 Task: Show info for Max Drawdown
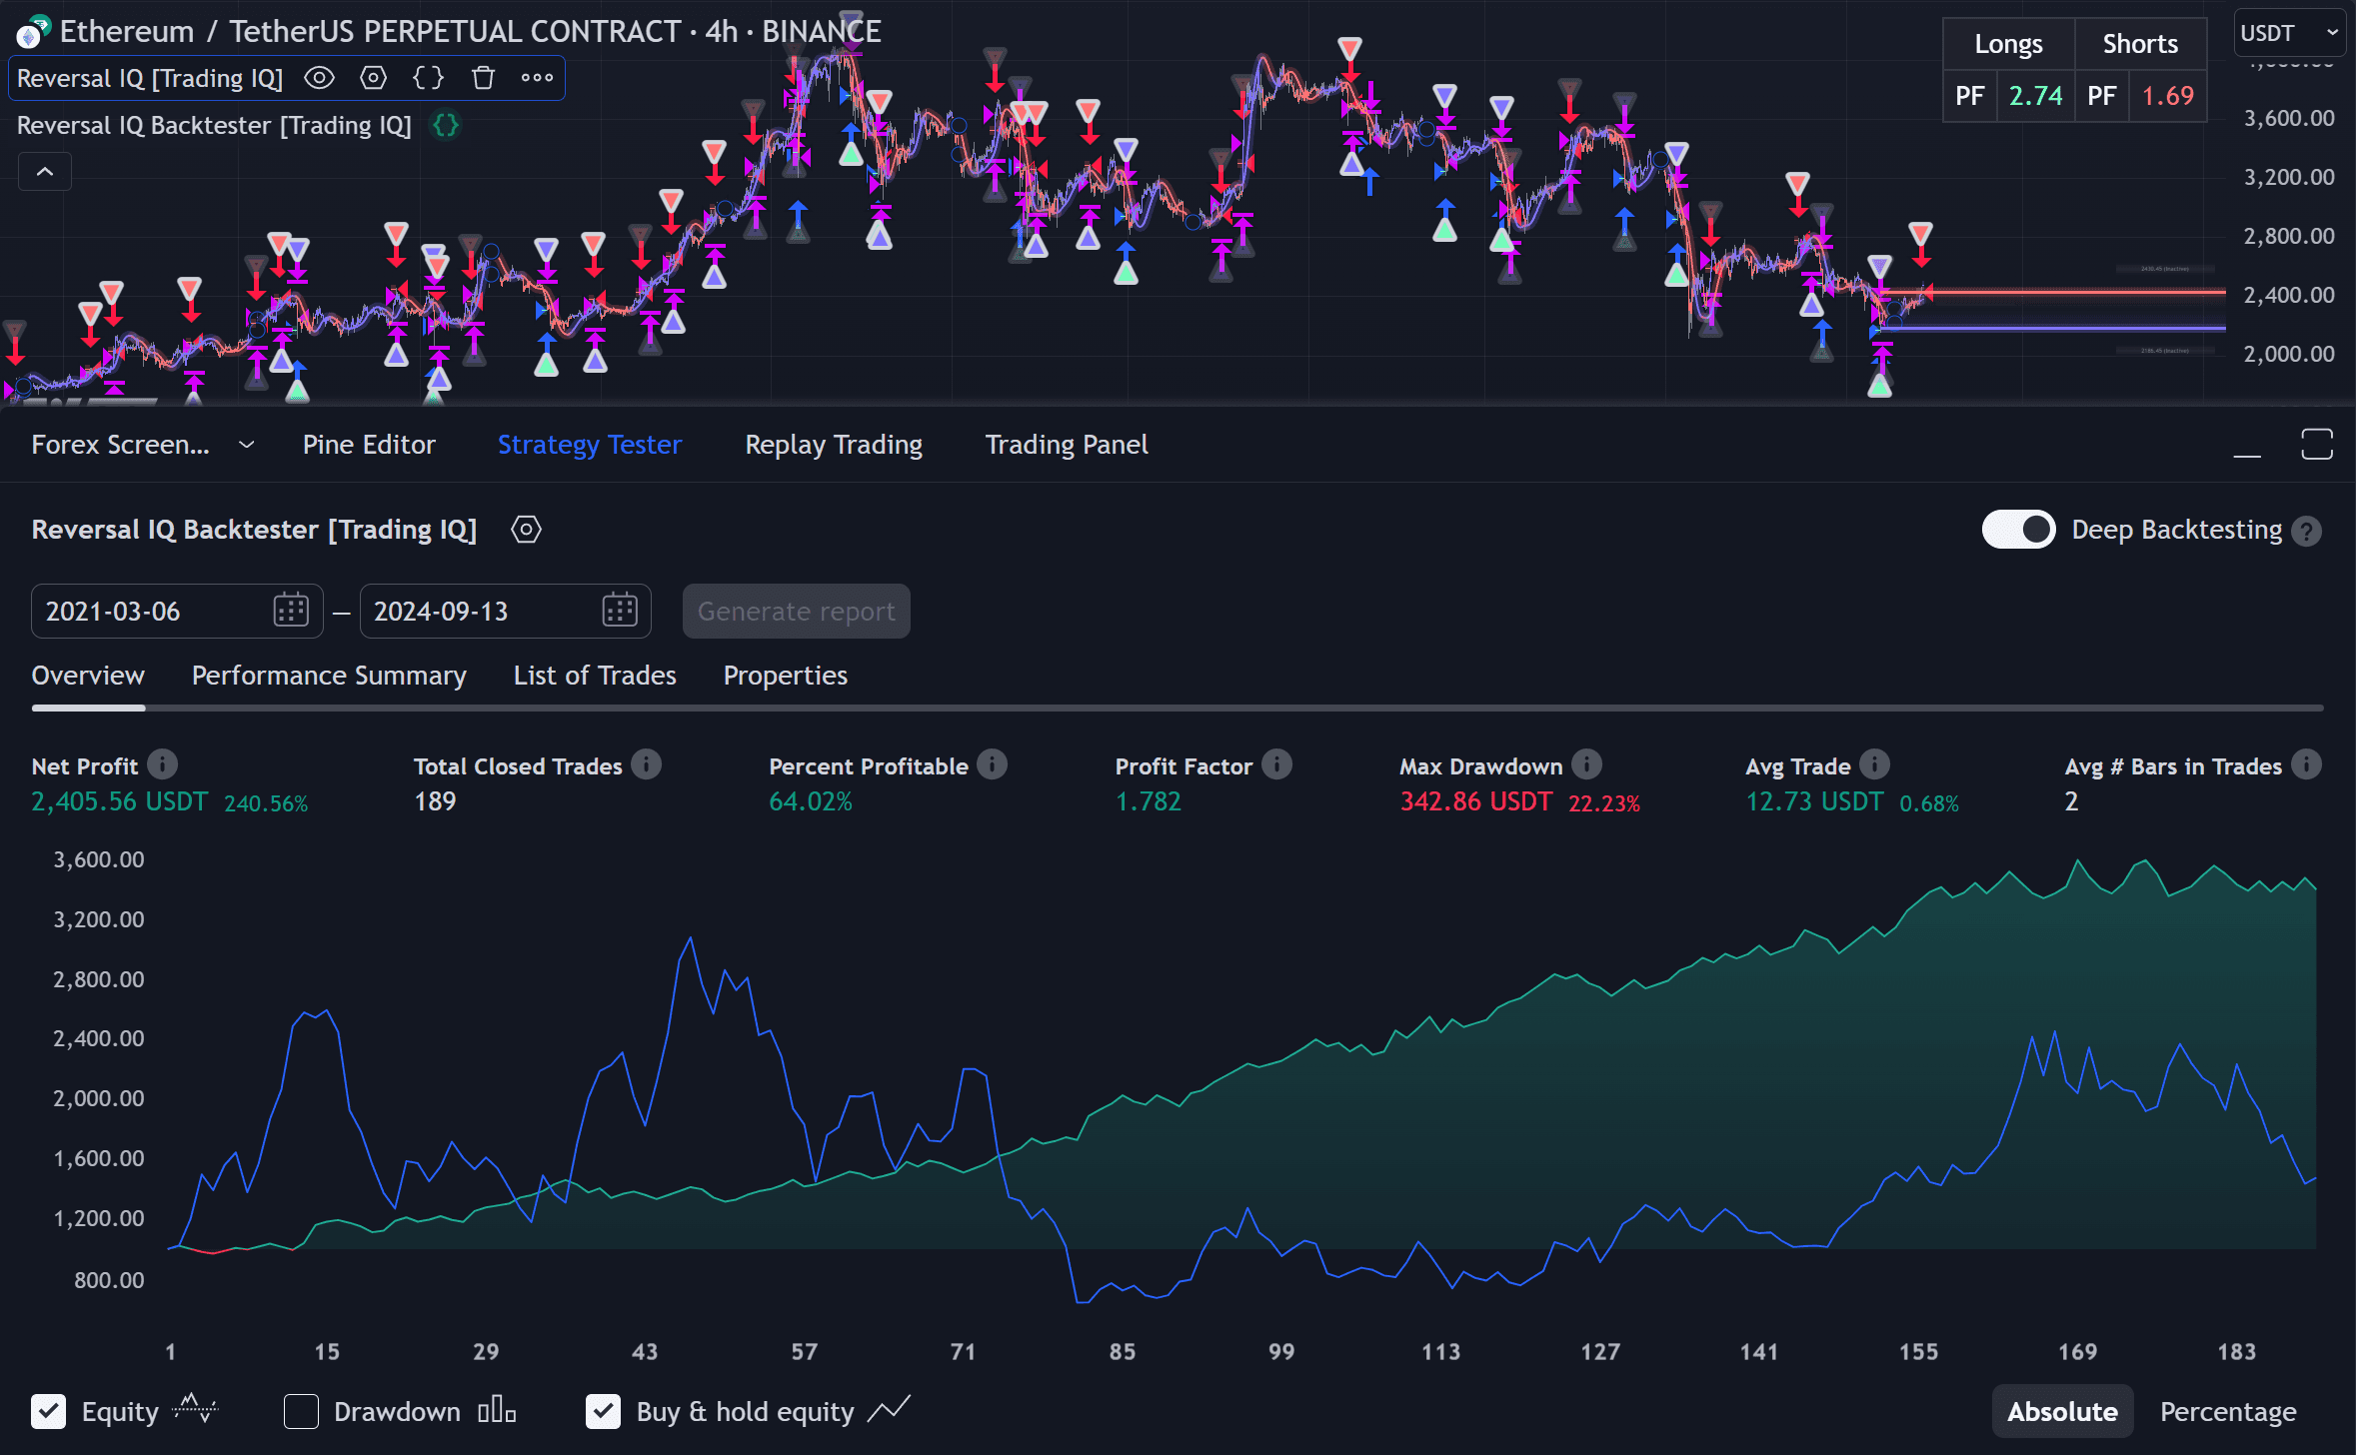1587,765
